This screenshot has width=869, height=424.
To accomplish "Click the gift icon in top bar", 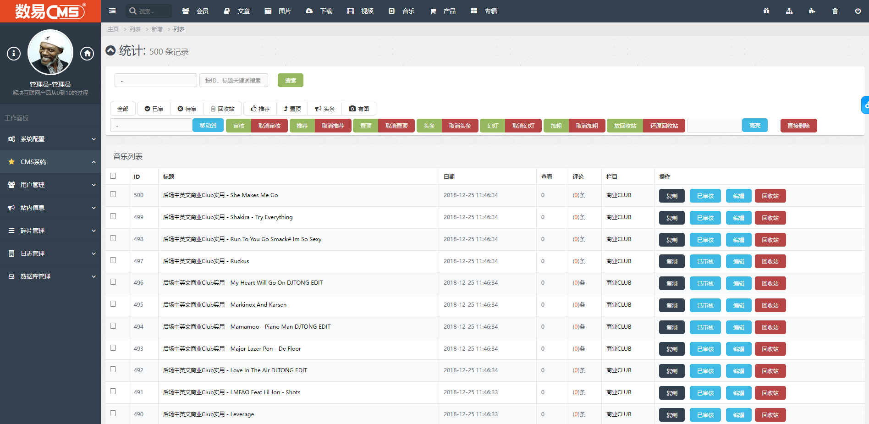I will [x=766, y=11].
